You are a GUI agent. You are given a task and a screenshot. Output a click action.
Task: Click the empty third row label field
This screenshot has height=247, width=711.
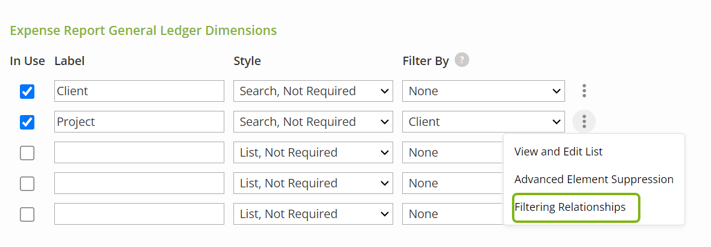pos(139,152)
